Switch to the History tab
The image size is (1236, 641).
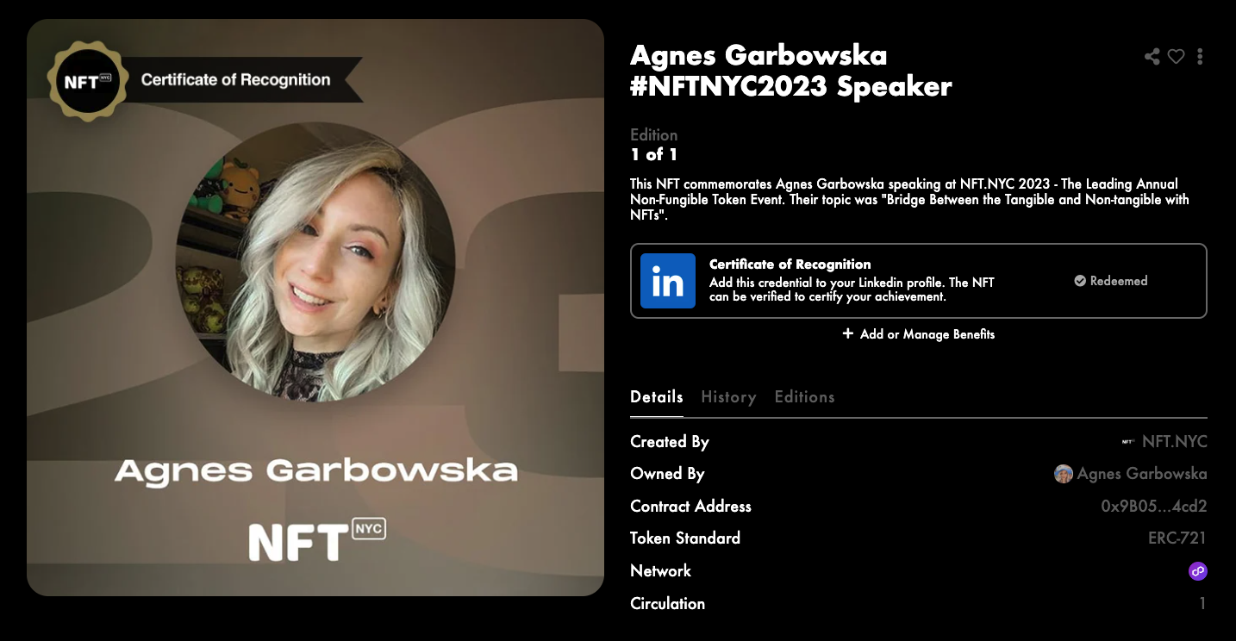pos(728,397)
